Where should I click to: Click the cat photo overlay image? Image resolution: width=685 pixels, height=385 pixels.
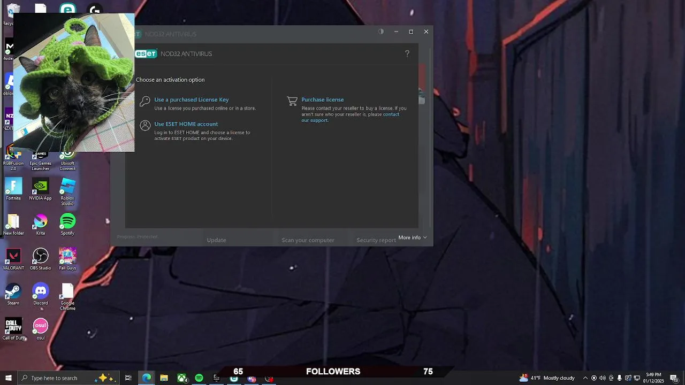[74, 83]
